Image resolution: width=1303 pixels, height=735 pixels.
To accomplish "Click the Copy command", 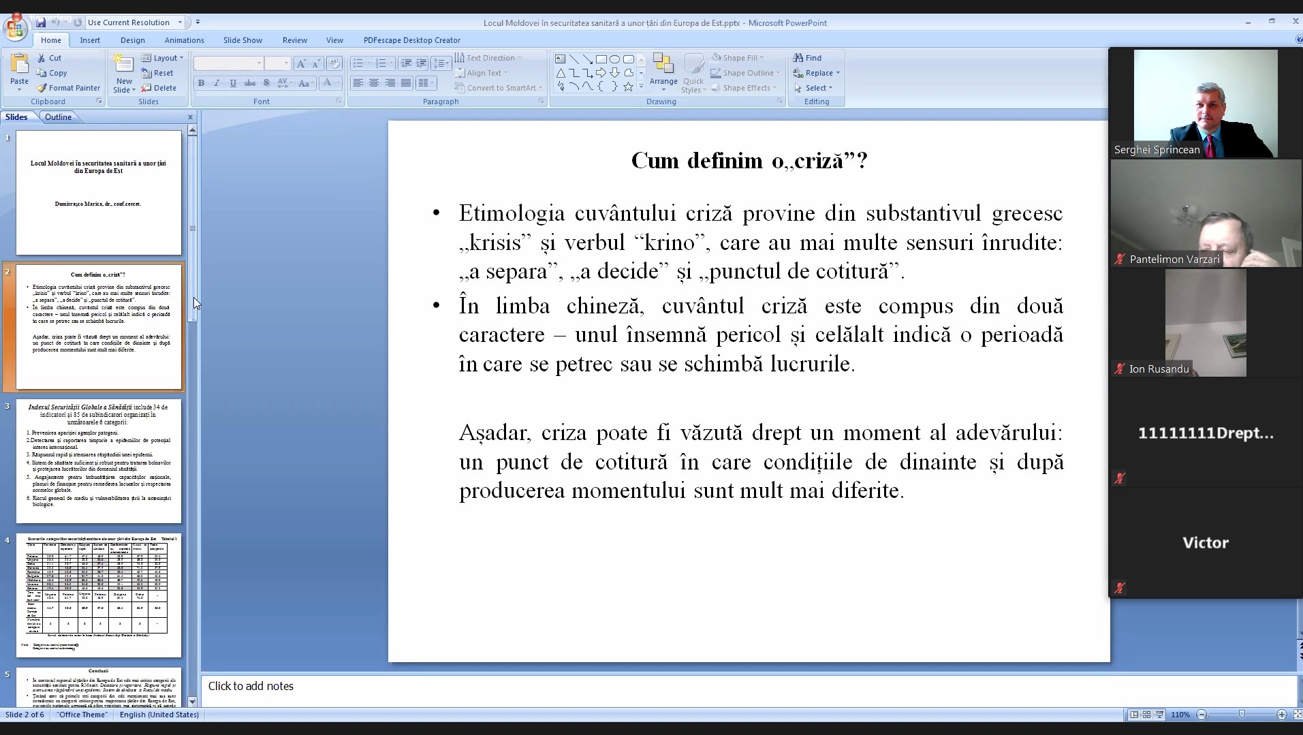I will tap(51, 73).
